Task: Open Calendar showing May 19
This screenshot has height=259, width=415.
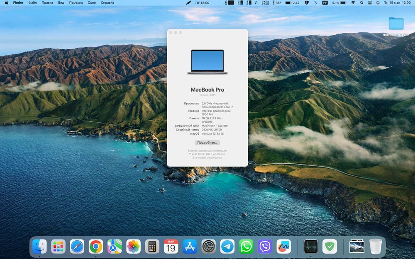Action: tap(171, 247)
